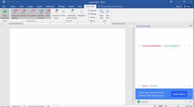Open Sentence structure issues
The image size is (194, 107).
click(41, 14)
